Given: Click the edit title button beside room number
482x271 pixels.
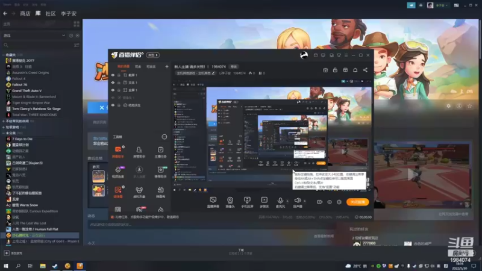Looking at the screenshot, I should [x=234, y=67].
